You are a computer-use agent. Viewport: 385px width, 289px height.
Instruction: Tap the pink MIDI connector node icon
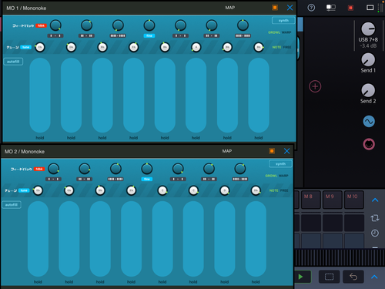pyautogui.click(x=369, y=144)
